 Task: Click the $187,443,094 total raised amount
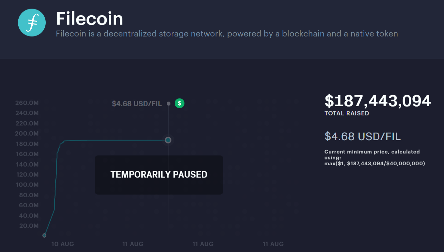[377, 101]
